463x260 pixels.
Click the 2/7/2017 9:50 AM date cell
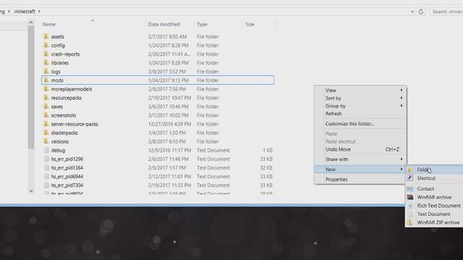pyautogui.click(x=167, y=37)
